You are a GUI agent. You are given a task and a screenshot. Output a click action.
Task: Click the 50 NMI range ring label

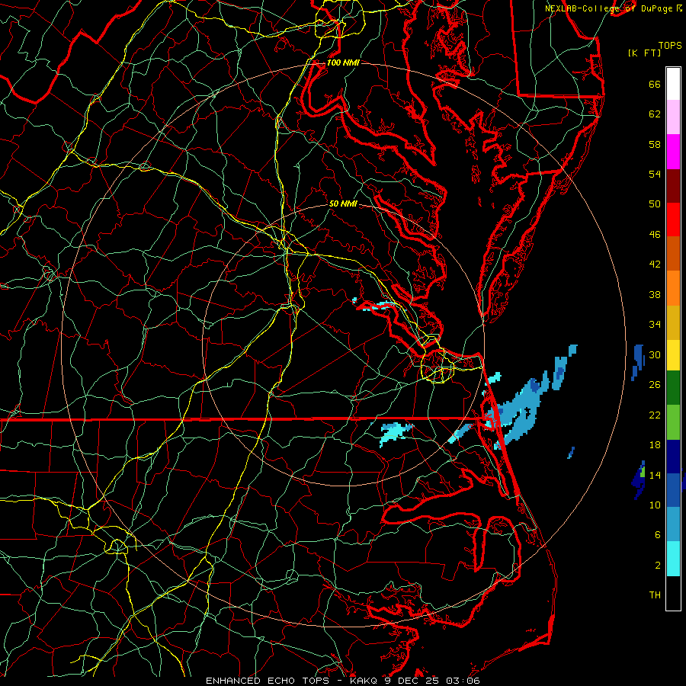click(x=343, y=204)
